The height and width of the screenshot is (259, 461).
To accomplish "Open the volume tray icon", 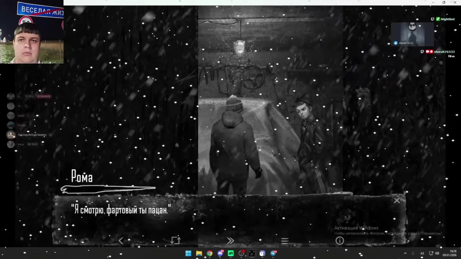I will point(437,253).
